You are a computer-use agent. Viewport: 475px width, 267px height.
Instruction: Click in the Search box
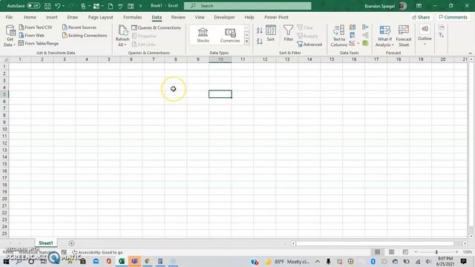tap(247, 6)
